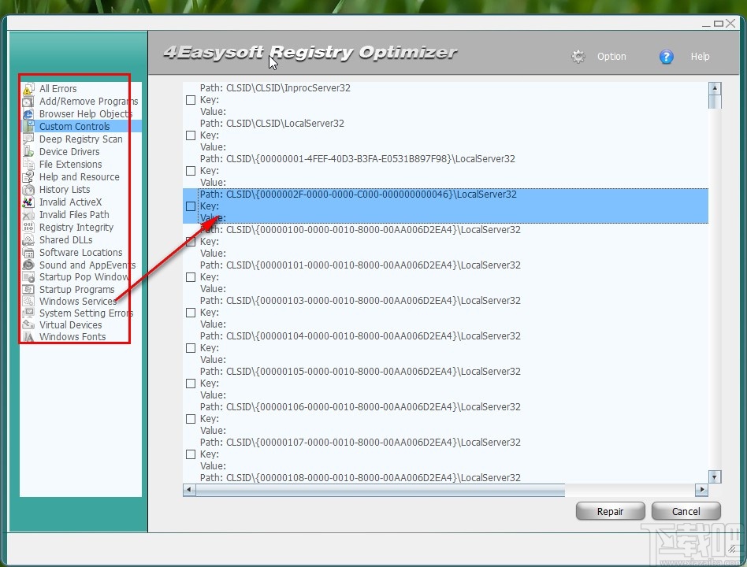Click the horizontal scrollbar thumb

click(380, 490)
